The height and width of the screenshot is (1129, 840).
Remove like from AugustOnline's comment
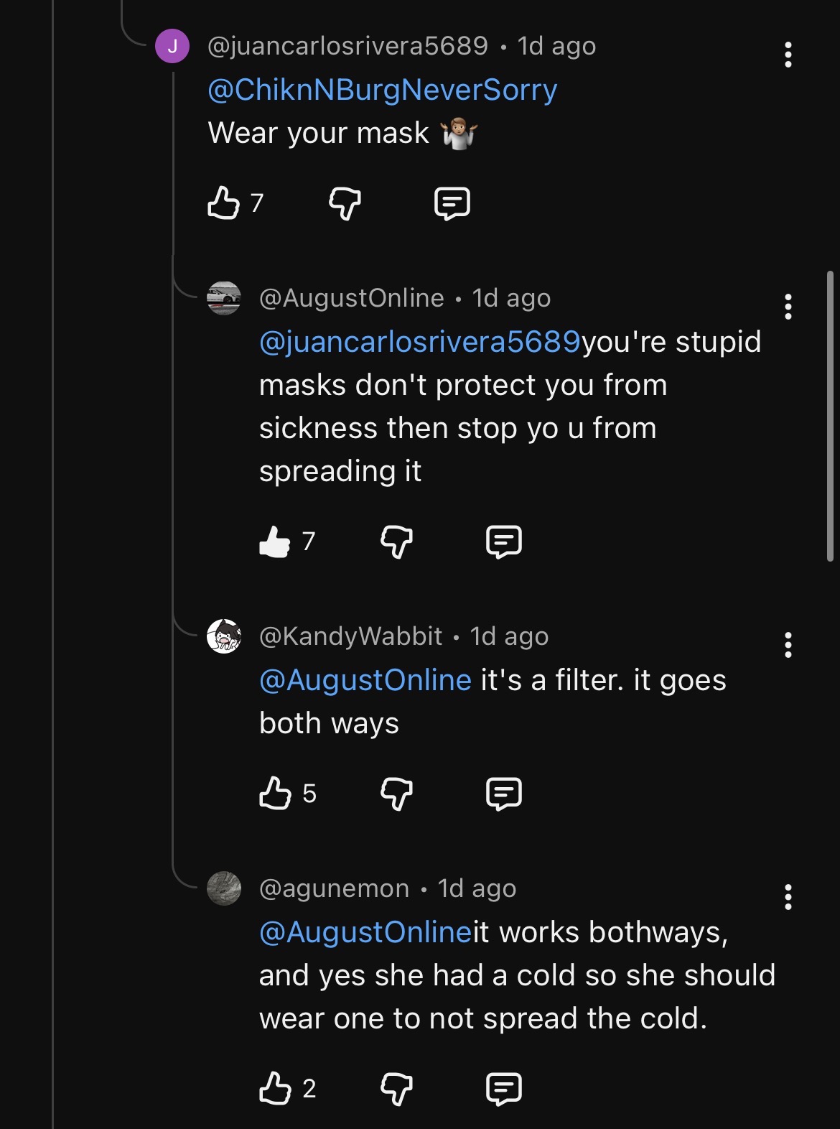pyautogui.click(x=275, y=542)
